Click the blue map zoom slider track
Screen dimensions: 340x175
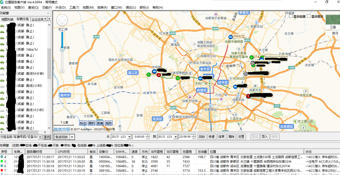[62, 40]
